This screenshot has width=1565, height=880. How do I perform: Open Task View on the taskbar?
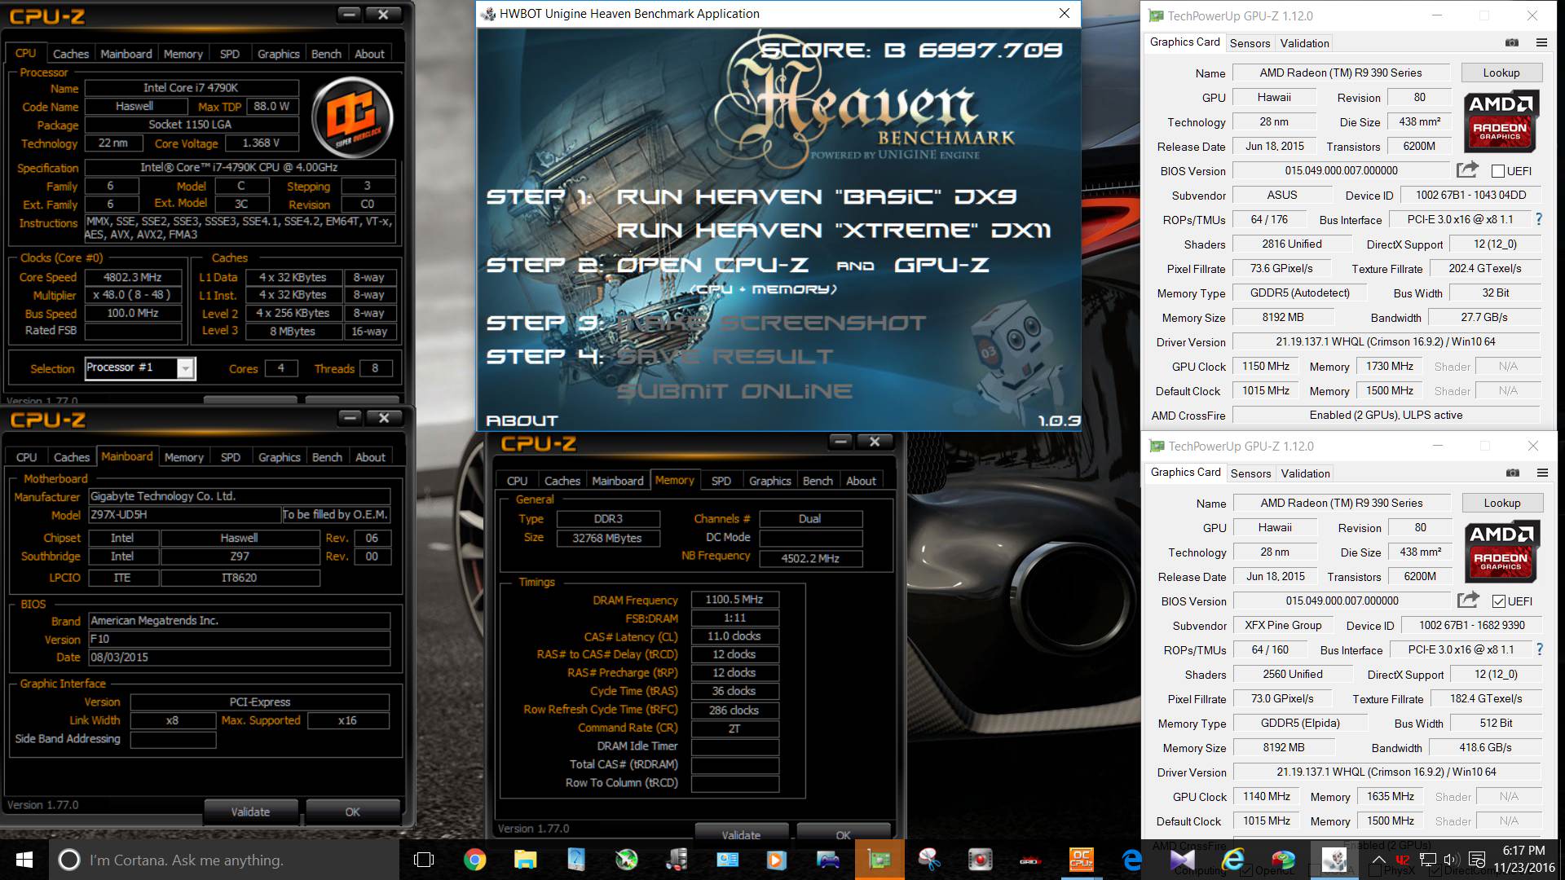coord(424,860)
